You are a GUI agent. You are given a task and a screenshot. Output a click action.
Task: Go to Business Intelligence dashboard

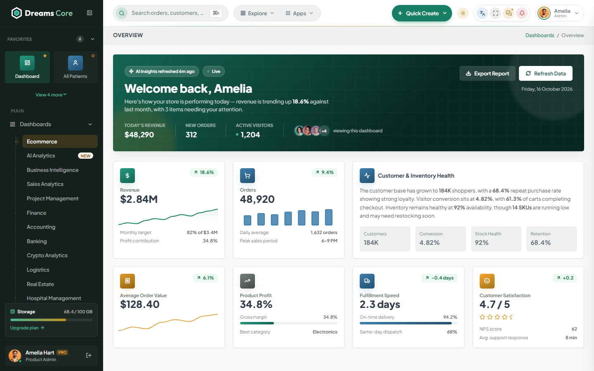60,170
